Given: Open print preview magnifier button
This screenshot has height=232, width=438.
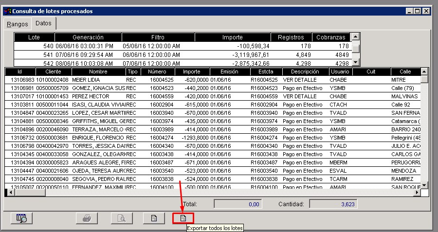Looking at the screenshot, I should coord(122,218).
